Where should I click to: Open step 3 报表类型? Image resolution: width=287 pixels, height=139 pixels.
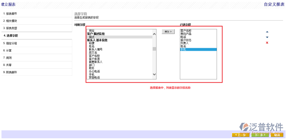[37, 28]
